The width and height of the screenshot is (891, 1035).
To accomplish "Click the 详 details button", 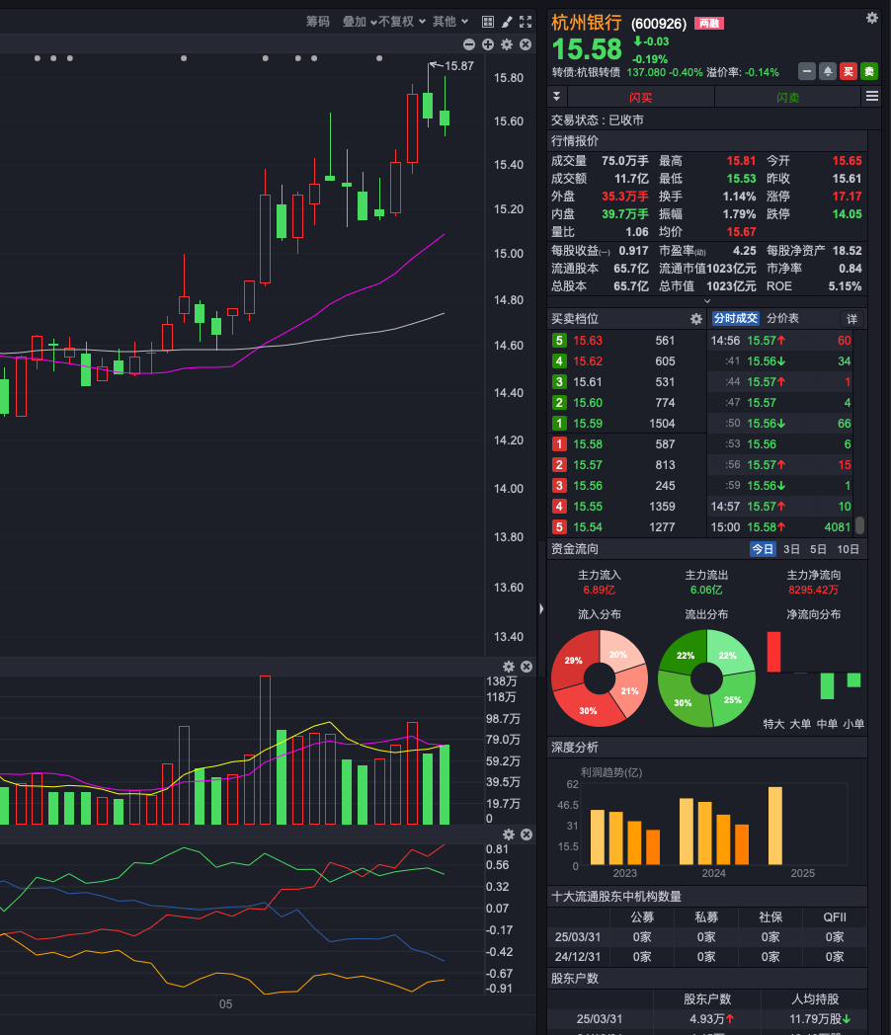I will [851, 319].
